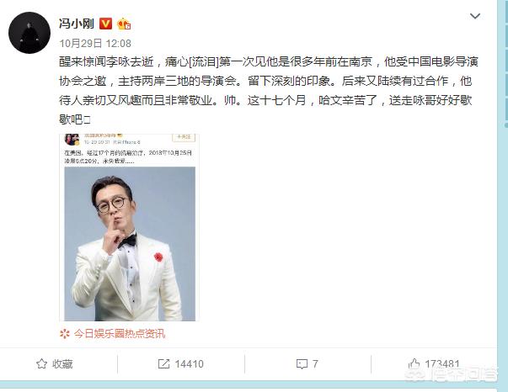508x392 pixels.
Task: Click the gold crown membership badge
Action: coord(124,24)
